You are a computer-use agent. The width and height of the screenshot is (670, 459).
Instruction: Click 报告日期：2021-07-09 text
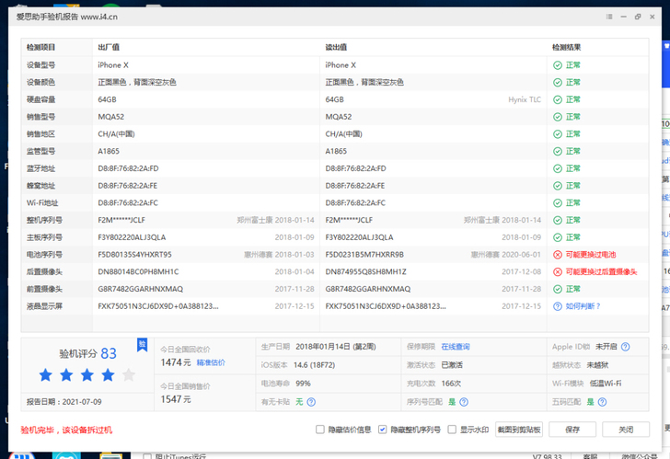click(x=64, y=402)
